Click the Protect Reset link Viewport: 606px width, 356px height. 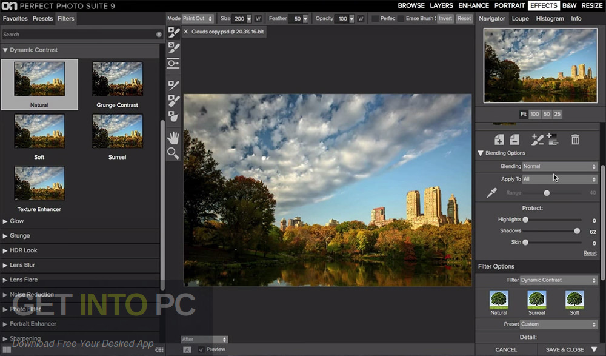590,253
